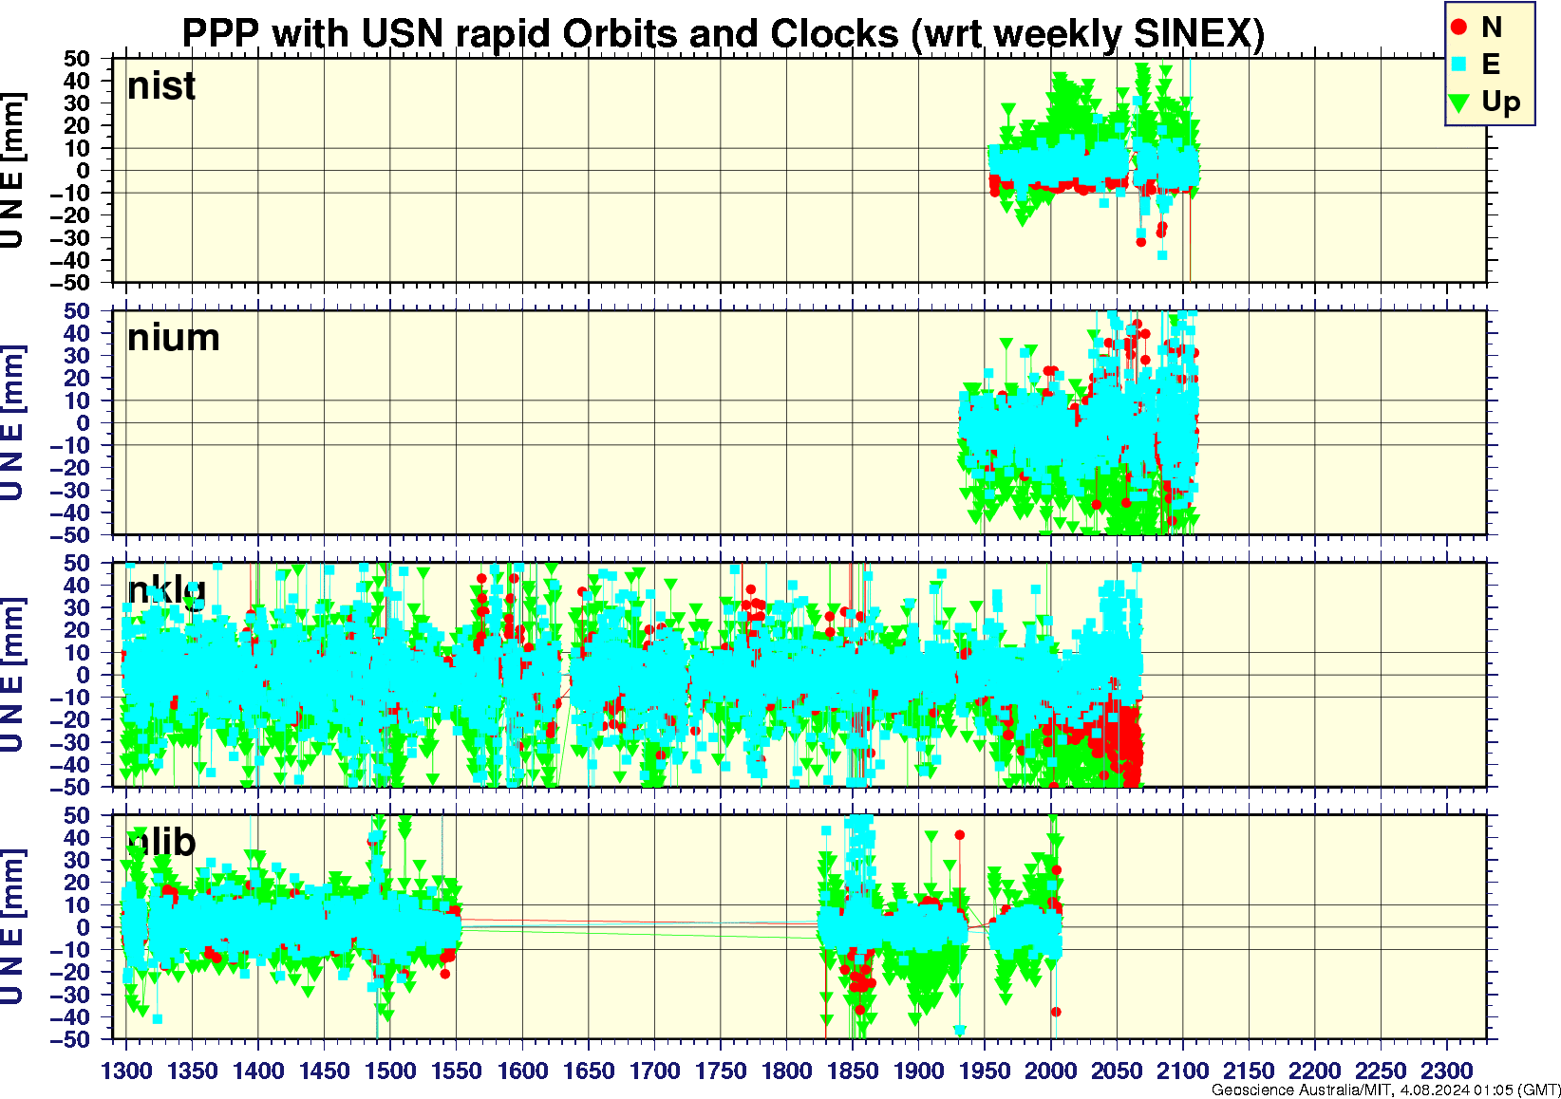This screenshot has width=1561, height=1099.
Task: Click the chart title text
Action: click(x=724, y=34)
